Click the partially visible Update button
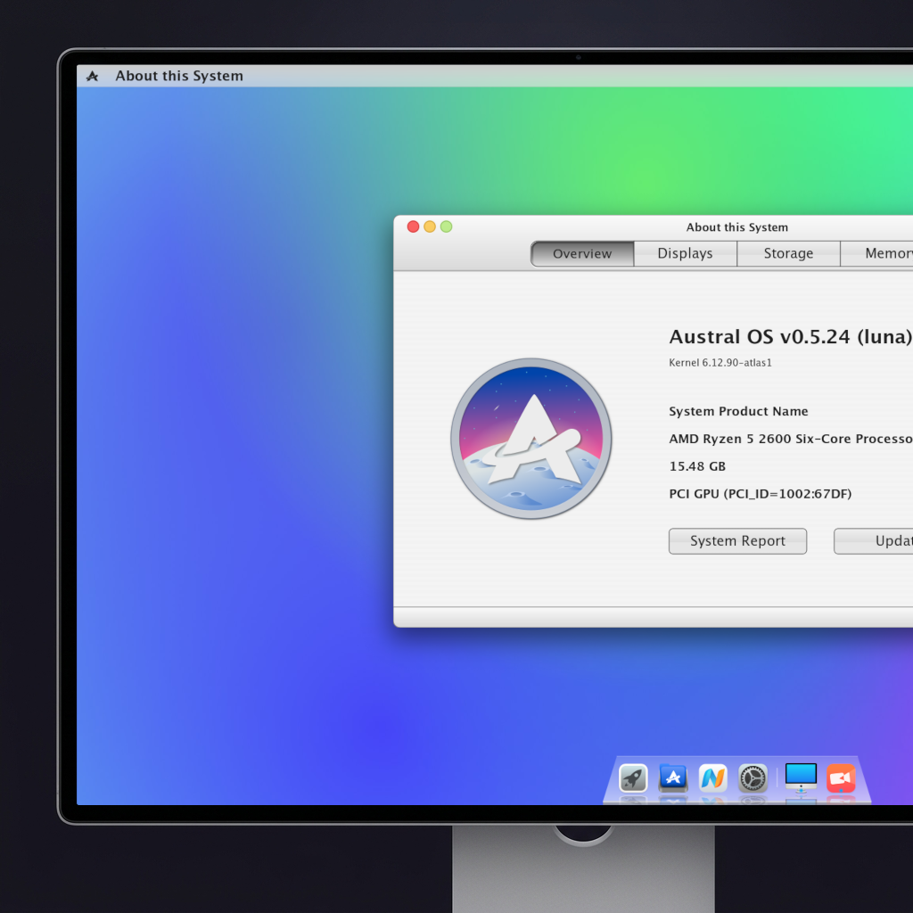913x913 pixels. click(874, 541)
